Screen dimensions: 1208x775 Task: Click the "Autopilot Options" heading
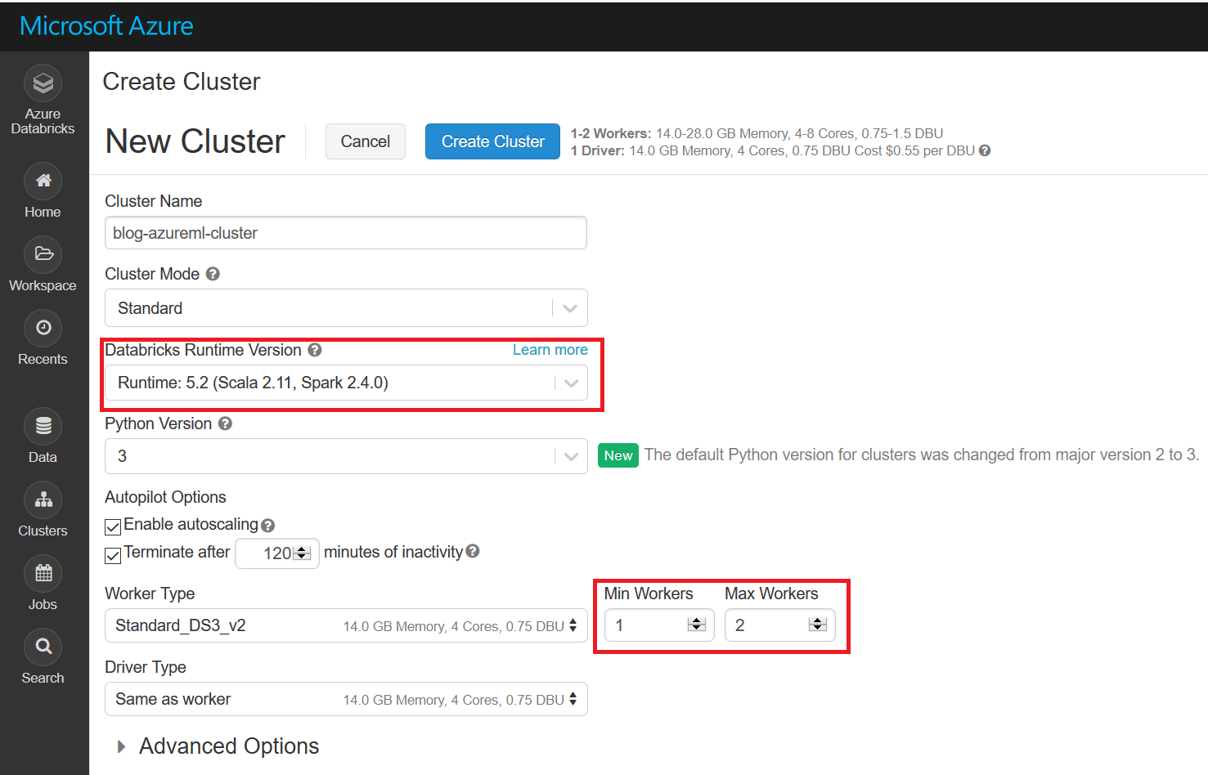(165, 497)
